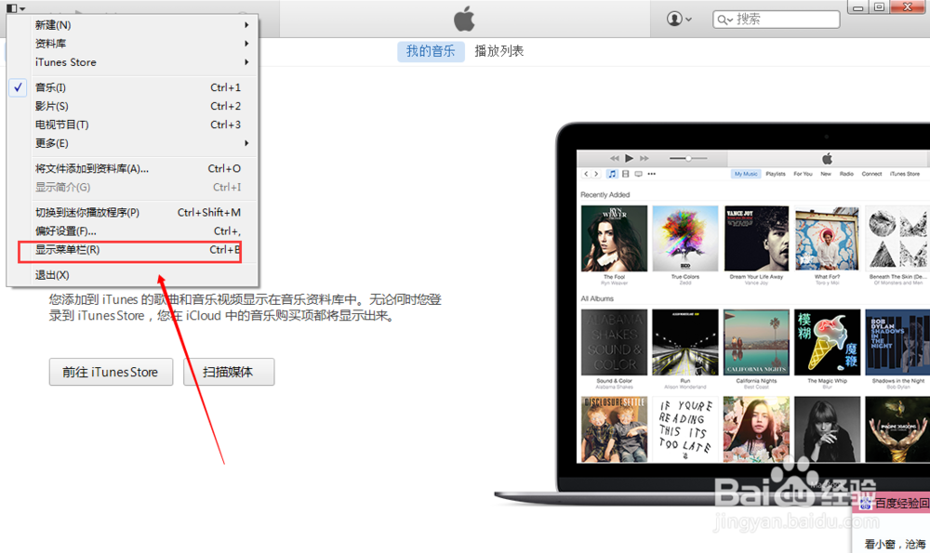Open the Run album cover
930x553 pixels.
coord(685,342)
